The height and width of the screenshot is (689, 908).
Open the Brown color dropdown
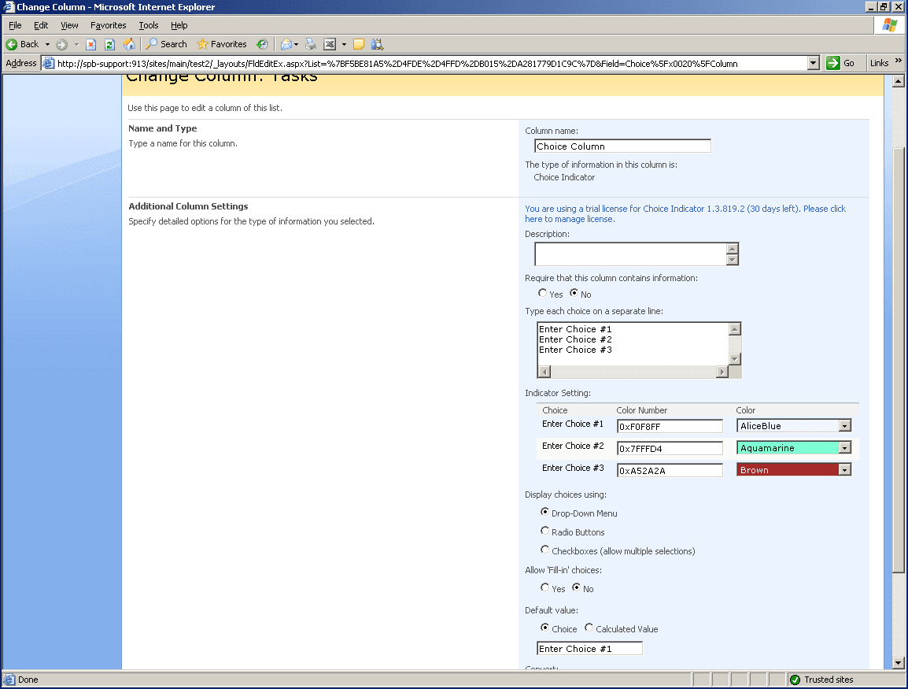pos(845,470)
